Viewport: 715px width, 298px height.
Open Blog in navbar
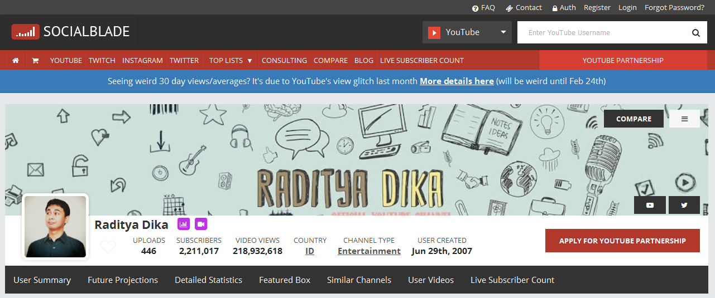tap(364, 60)
